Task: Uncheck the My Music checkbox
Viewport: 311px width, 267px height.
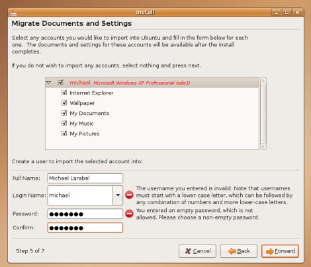Action: pyautogui.click(x=64, y=123)
